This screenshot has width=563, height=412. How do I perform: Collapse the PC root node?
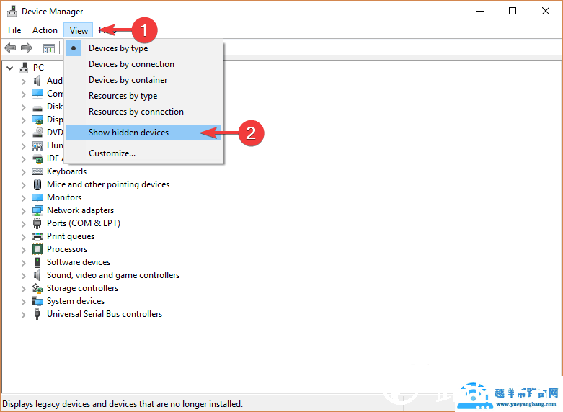[x=9, y=68]
